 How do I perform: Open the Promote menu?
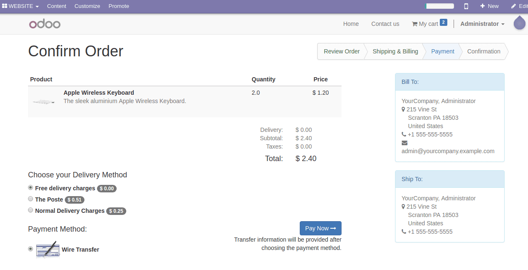coord(119,6)
